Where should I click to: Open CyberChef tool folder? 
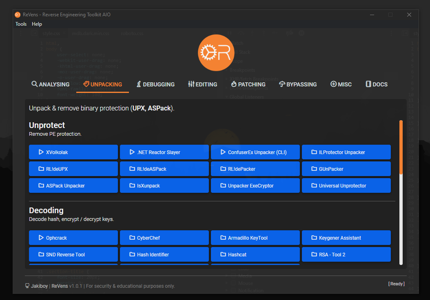click(164, 238)
